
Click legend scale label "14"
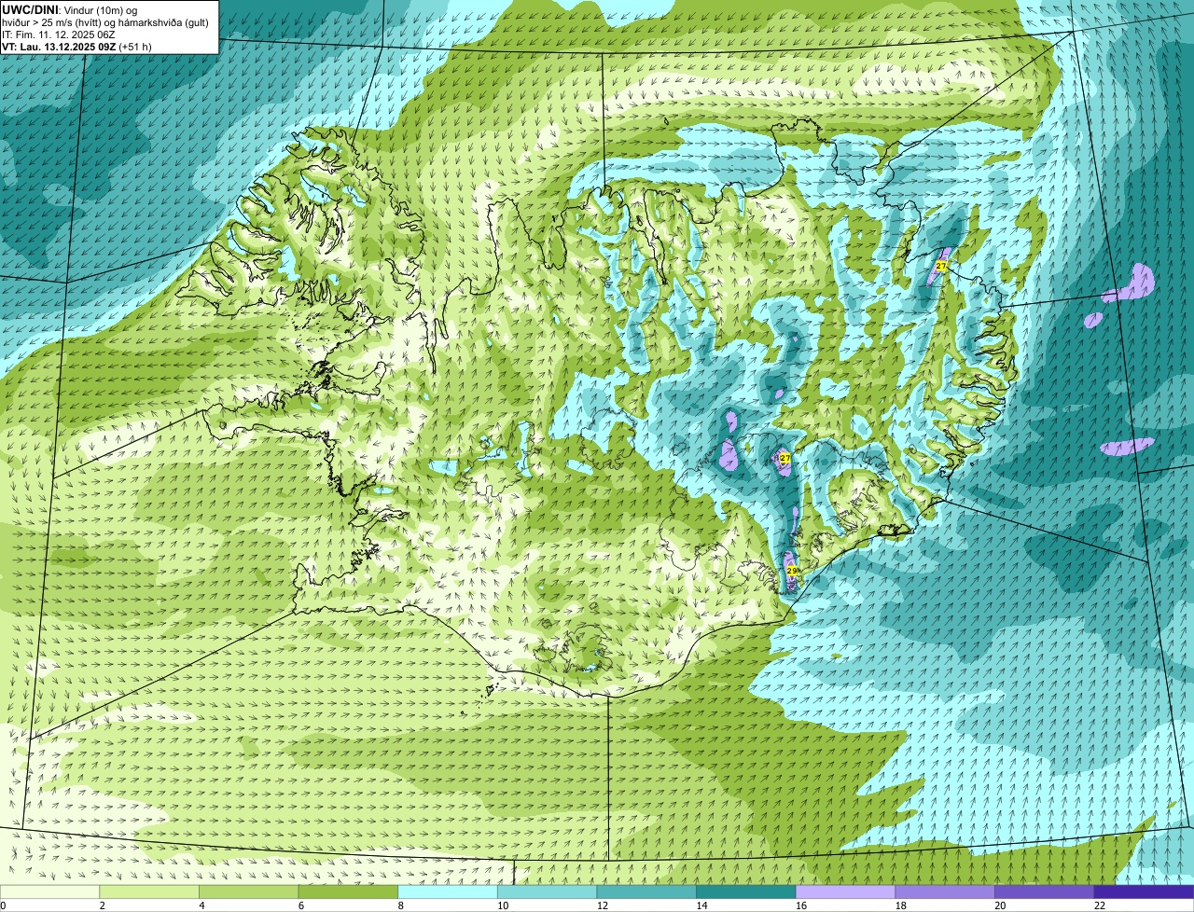pos(701,905)
